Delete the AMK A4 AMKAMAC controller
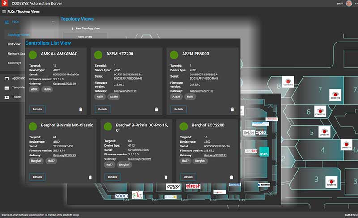 (x=81, y=109)
